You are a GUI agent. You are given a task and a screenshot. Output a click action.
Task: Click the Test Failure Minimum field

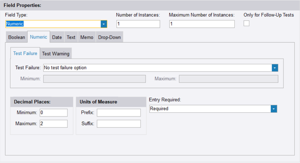(94, 79)
